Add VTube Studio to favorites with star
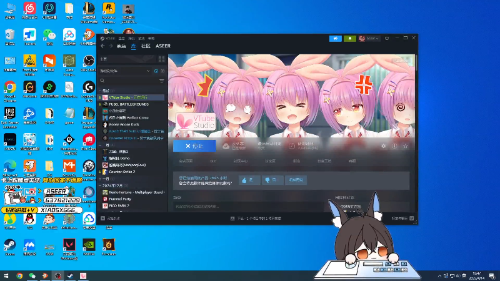 [405, 146]
